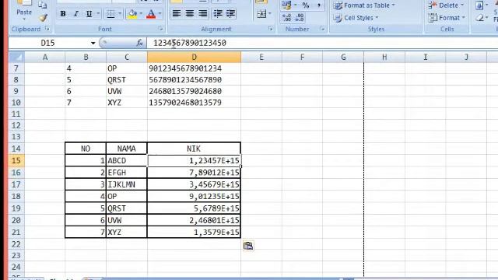Click the Fill down icon
Image resolution: width=498 pixels, height=280 pixels.
479,5
